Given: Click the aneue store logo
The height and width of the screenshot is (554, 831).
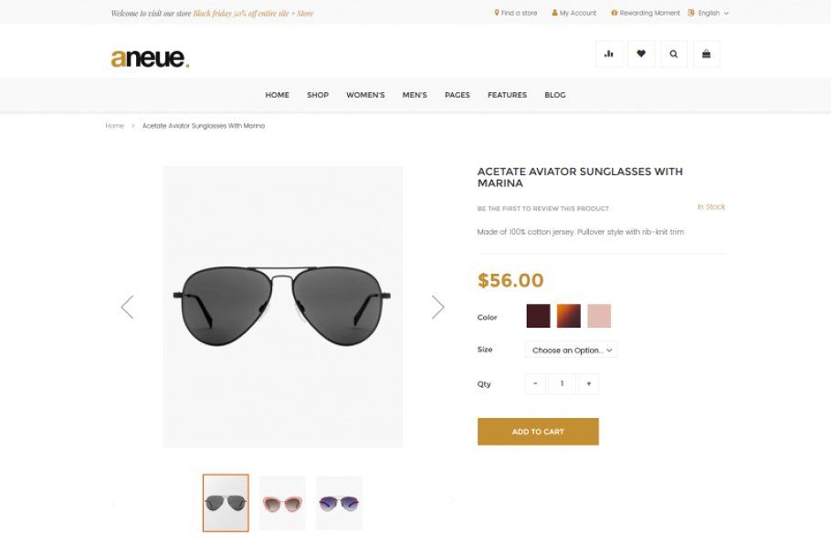Looking at the screenshot, I should [150, 58].
